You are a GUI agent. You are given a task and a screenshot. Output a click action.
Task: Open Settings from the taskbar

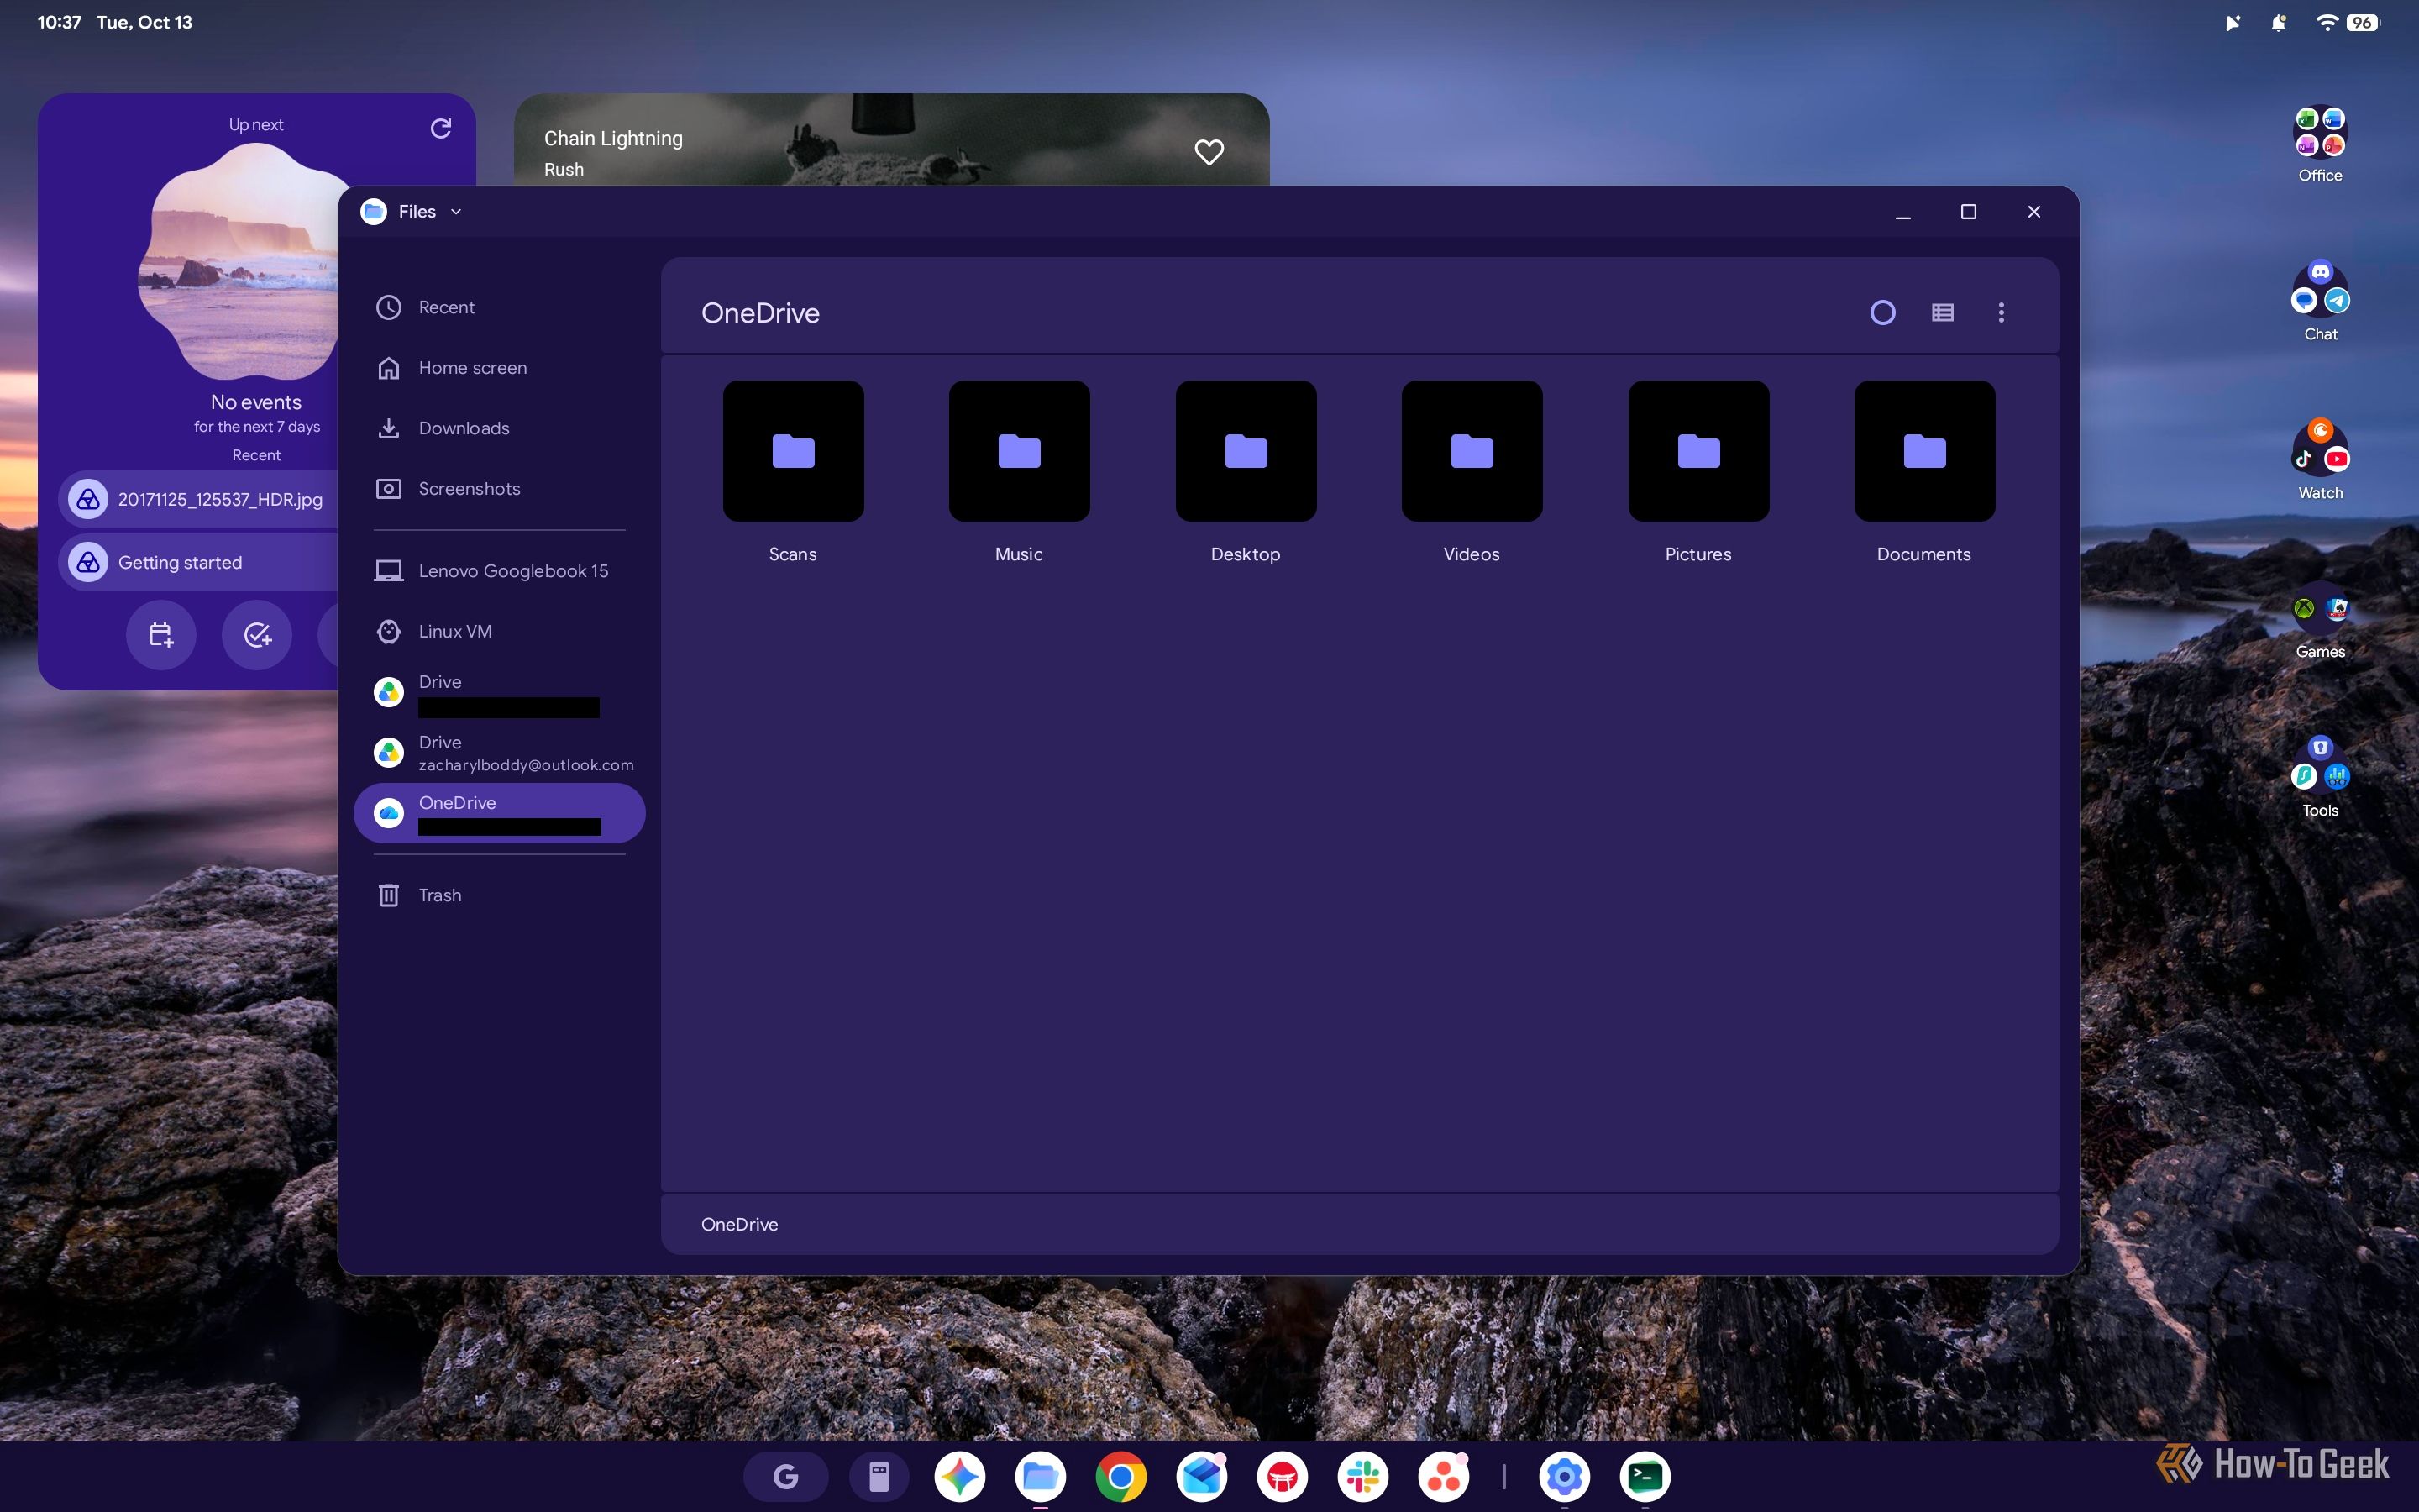pyautogui.click(x=1564, y=1476)
